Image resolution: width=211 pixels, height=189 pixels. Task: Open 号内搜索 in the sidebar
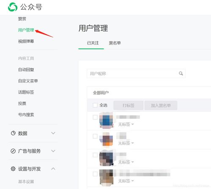[x=26, y=115]
